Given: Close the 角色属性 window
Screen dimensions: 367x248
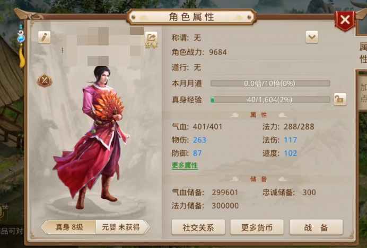Looking at the screenshot, I should click(x=345, y=20).
